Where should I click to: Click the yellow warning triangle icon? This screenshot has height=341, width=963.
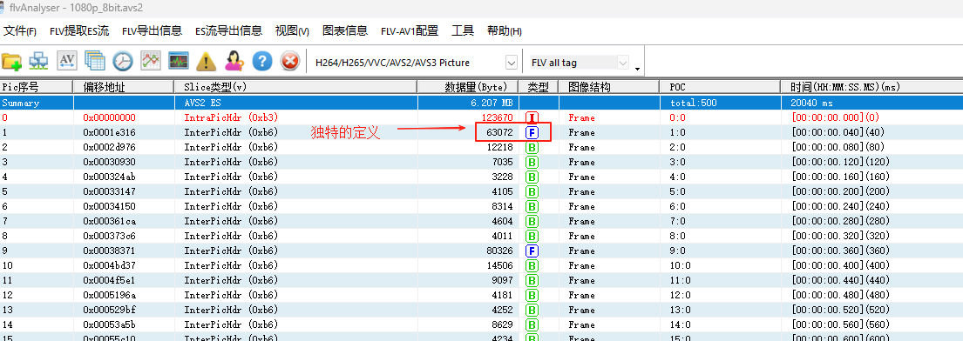[207, 62]
